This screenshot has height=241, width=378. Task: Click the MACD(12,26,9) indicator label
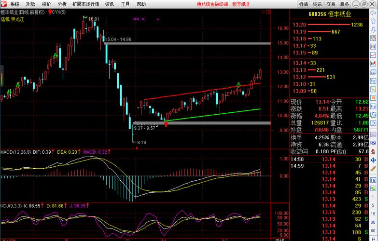(15, 152)
